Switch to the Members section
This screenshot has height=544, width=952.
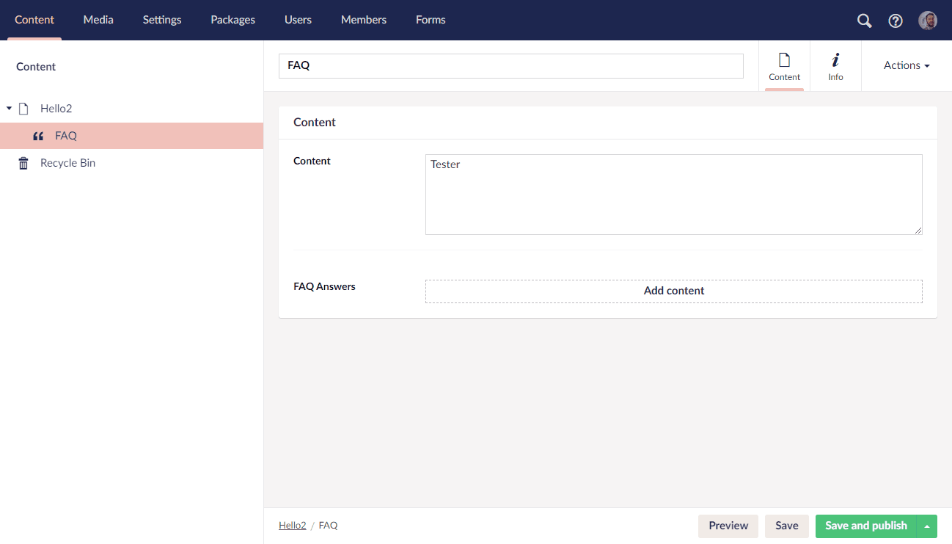point(363,20)
